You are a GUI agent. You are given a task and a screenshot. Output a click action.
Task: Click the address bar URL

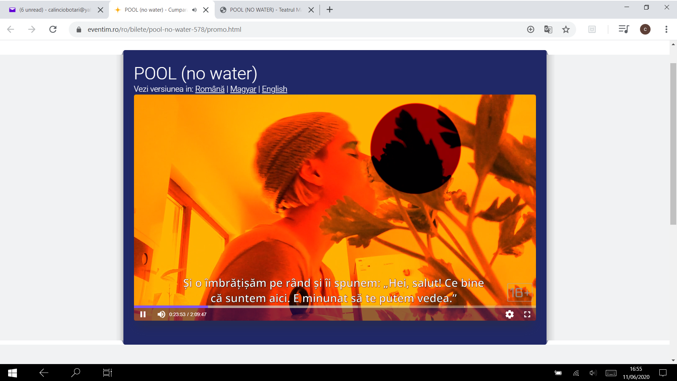point(164,30)
